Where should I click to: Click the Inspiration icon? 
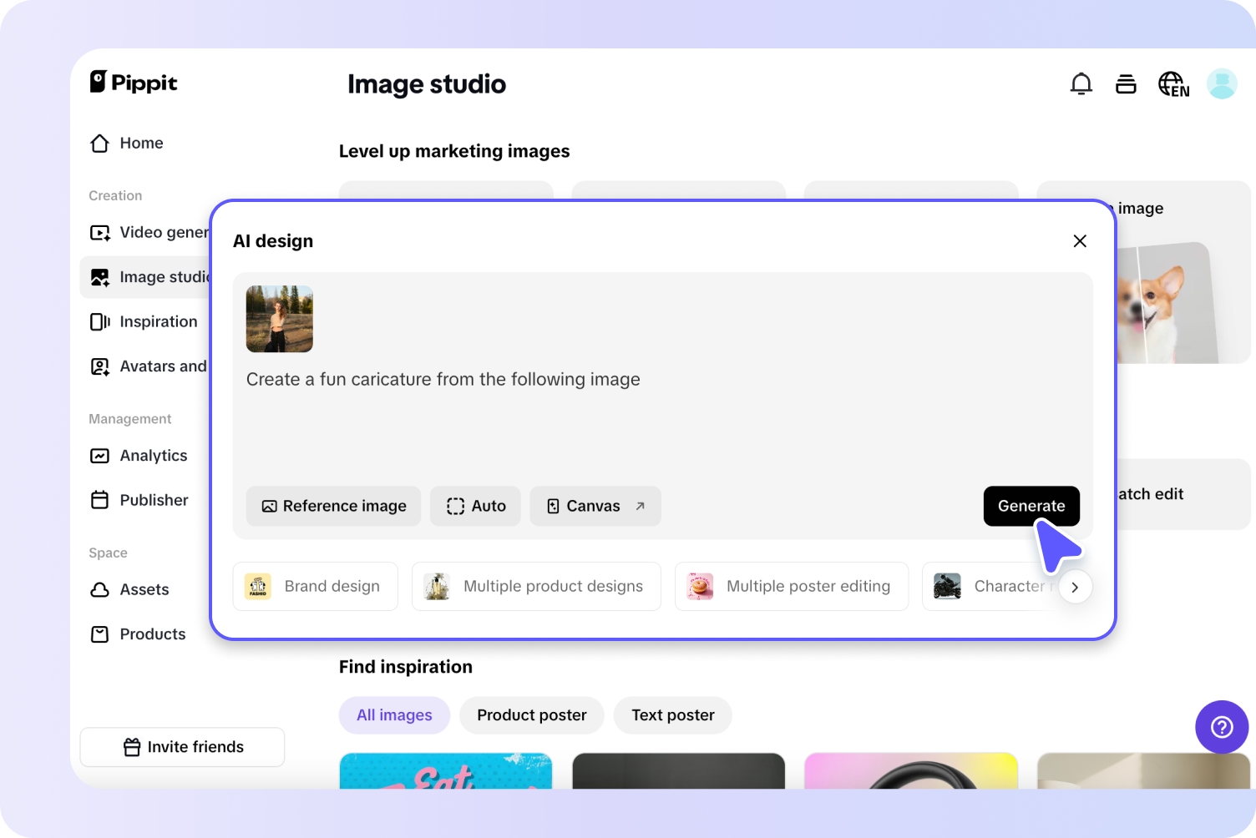(100, 322)
